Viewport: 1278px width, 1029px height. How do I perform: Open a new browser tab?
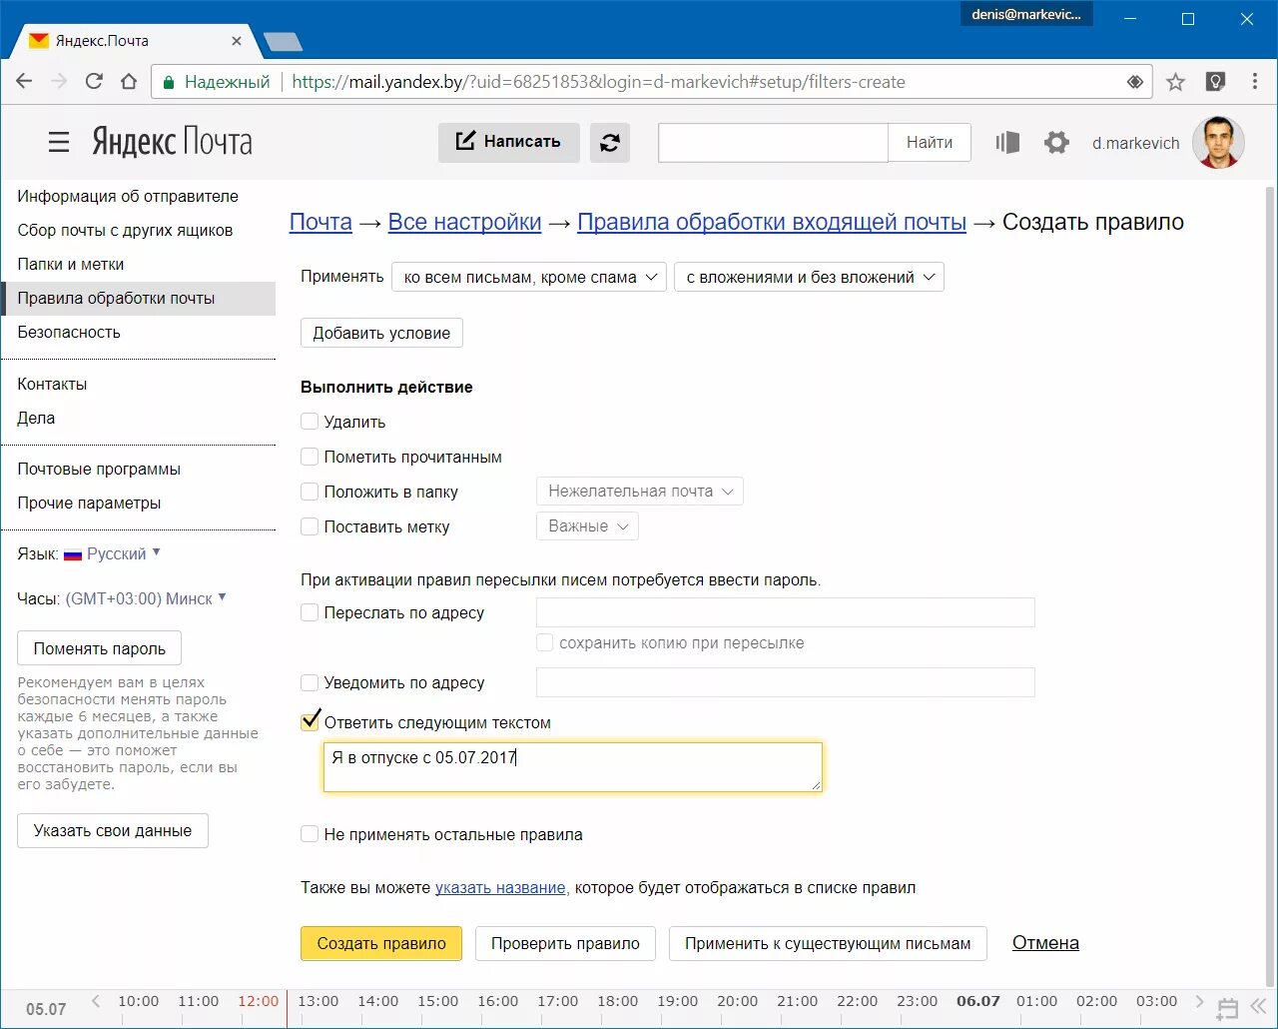tap(283, 42)
